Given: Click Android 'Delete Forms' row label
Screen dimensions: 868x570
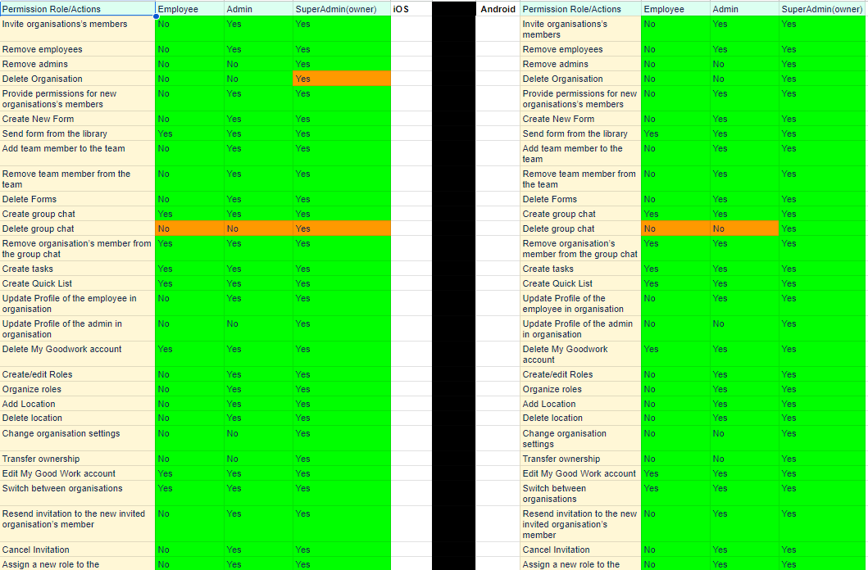Looking at the screenshot, I should coord(580,199).
